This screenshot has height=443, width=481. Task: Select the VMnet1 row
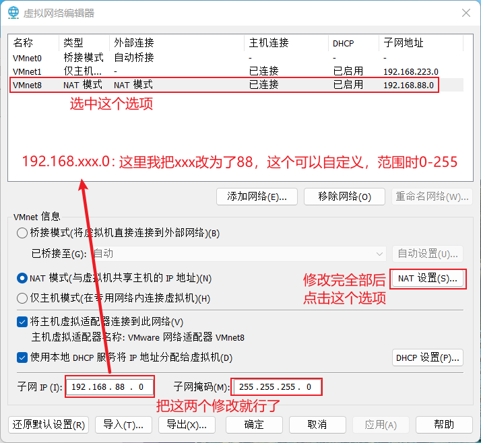tap(236, 71)
